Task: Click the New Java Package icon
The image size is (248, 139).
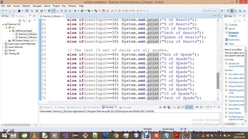Action: (x=37, y=11)
